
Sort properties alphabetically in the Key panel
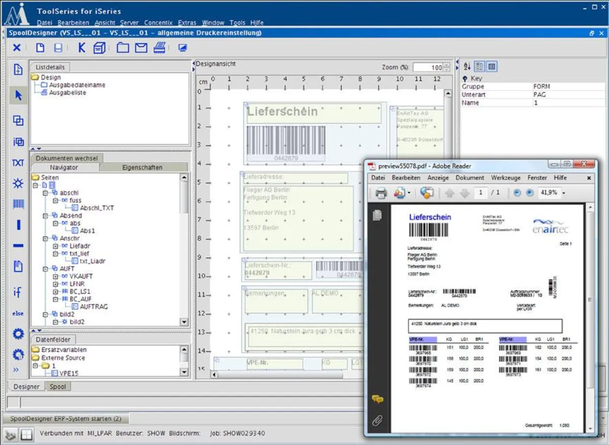[x=467, y=66]
